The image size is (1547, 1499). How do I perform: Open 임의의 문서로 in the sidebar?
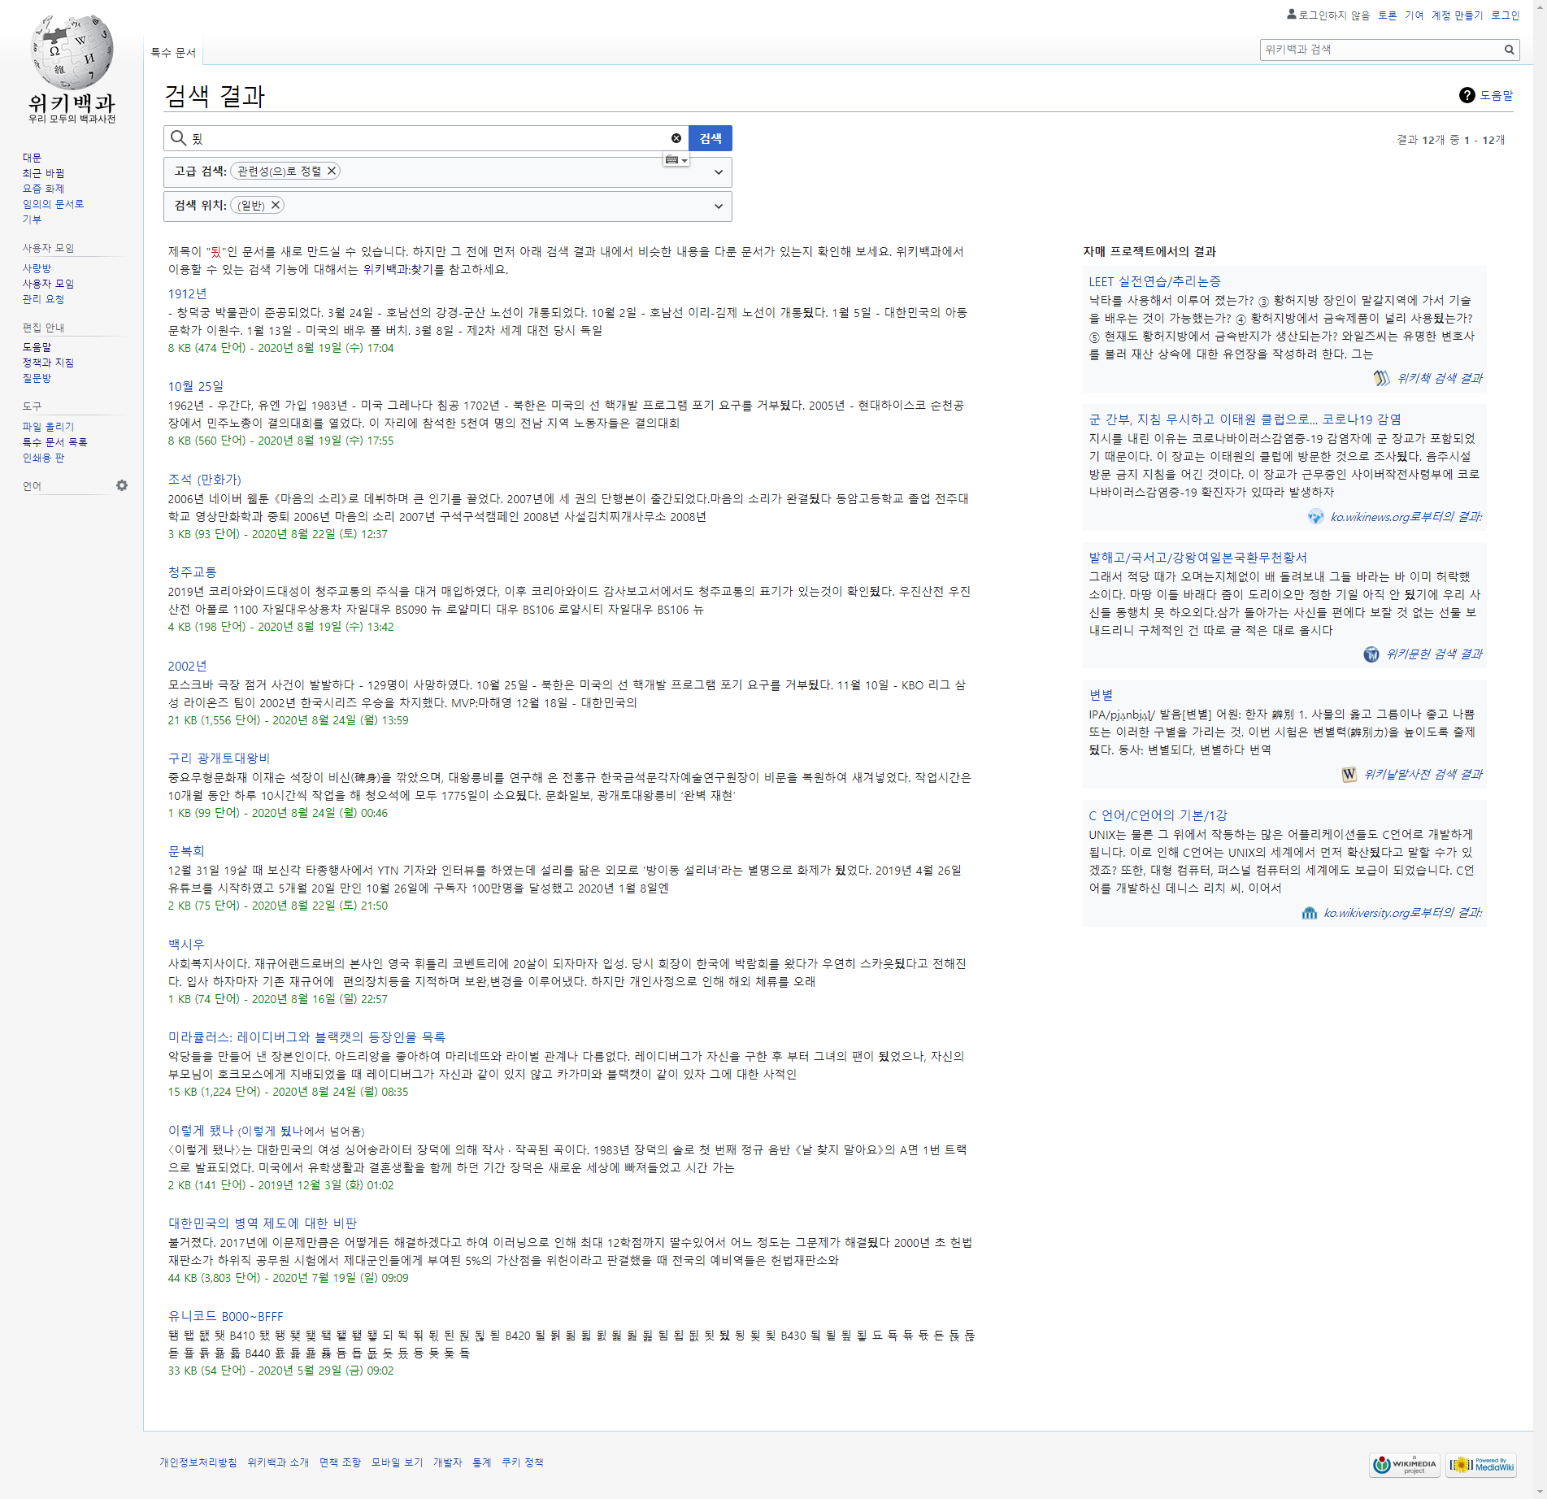(53, 204)
